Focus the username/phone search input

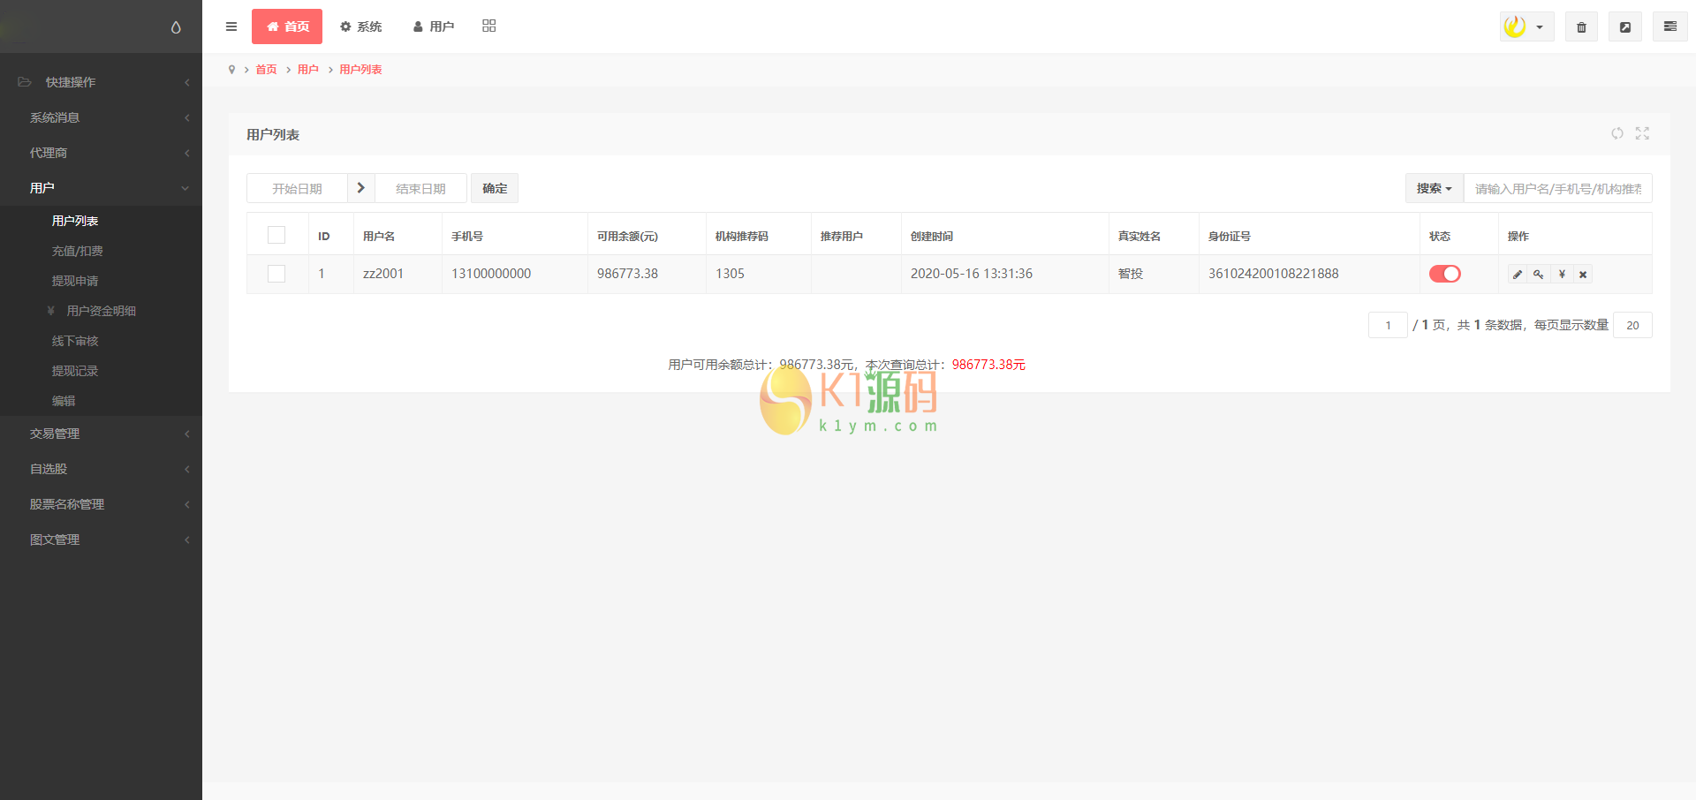point(1557,188)
